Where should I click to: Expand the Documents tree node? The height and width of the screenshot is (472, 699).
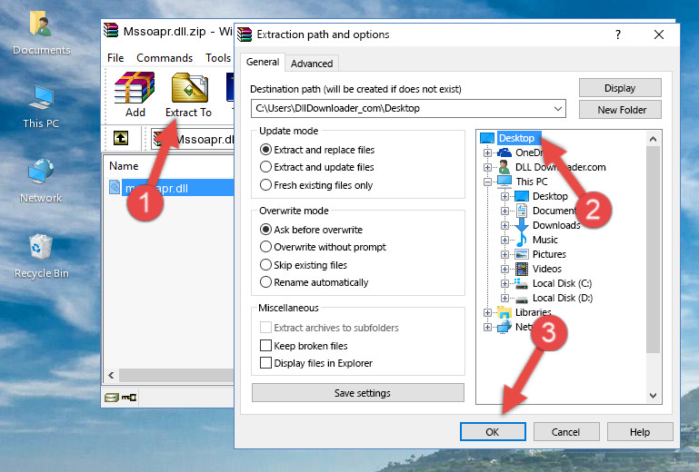pyautogui.click(x=504, y=211)
